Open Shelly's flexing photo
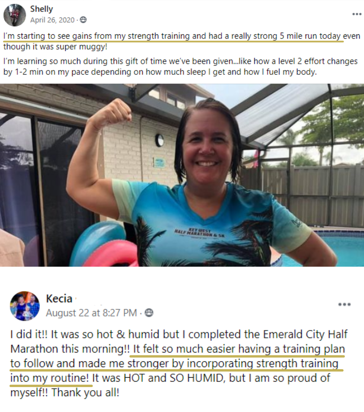 tap(182, 175)
